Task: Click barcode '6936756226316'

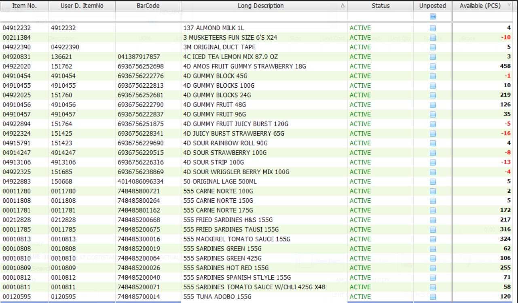Action: (141, 162)
